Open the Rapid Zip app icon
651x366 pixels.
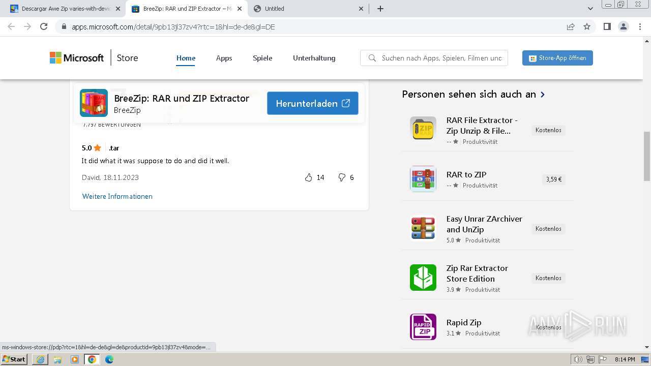coord(423,327)
